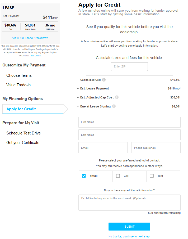Open Due at Lease Signing info icon
Screen dimensions: 188x239
click(x=114, y=106)
